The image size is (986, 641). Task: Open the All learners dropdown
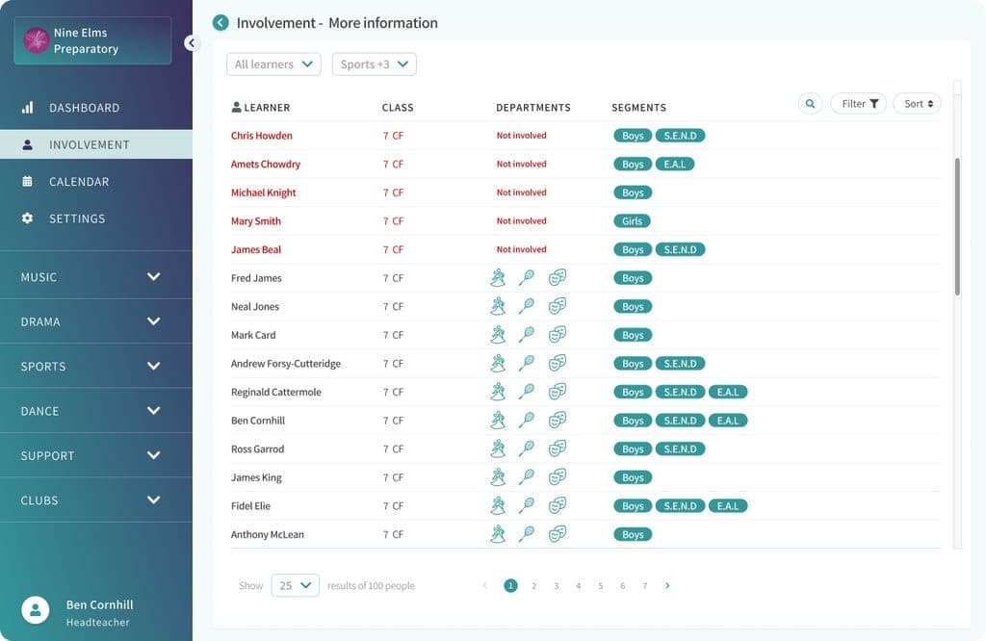click(273, 64)
